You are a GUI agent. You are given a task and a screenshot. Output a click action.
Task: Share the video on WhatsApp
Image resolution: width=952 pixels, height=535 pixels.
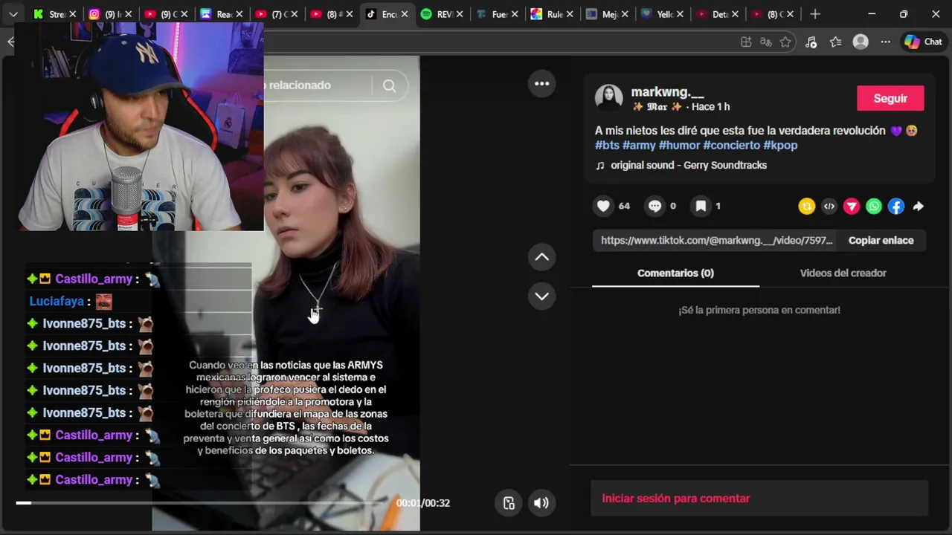(x=874, y=207)
